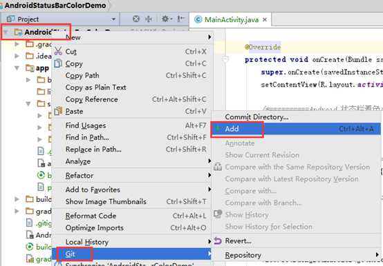Expand the .idea folder
Viewport: 383px width, 266px height.
[x=17, y=56]
